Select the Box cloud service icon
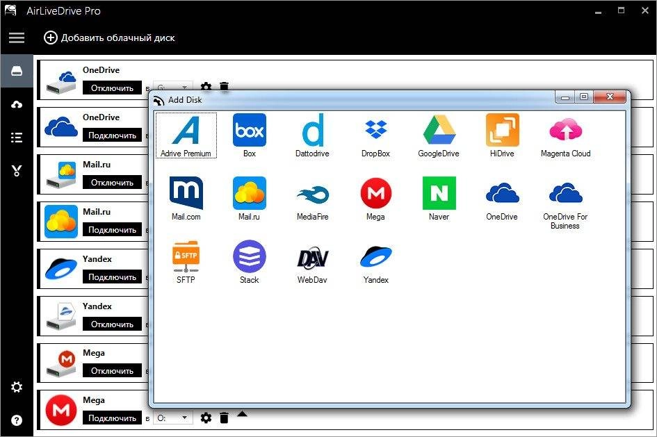Viewport: 657px width, 437px height. coord(250,135)
